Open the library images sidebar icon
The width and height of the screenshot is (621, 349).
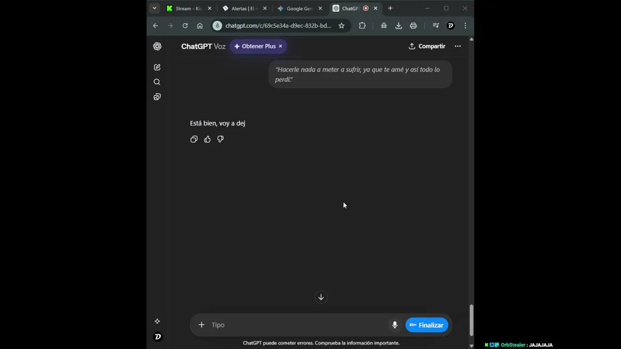tap(157, 97)
